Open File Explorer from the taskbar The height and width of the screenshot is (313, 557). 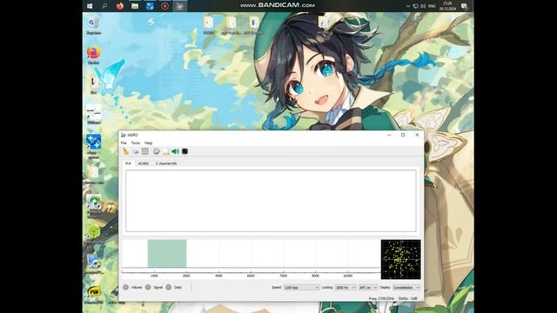[x=135, y=6]
